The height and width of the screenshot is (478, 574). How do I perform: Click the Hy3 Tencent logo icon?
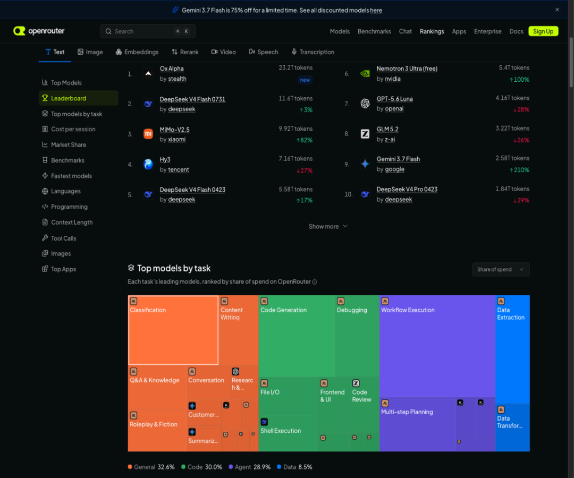click(x=148, y=164)
